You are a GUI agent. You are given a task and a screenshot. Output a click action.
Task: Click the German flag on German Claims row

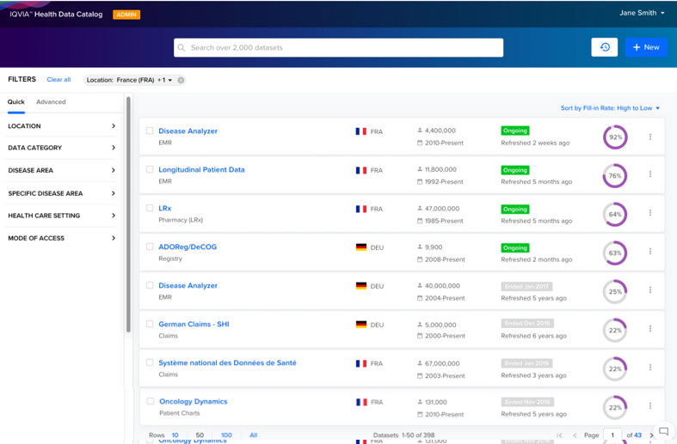[361, 324]
